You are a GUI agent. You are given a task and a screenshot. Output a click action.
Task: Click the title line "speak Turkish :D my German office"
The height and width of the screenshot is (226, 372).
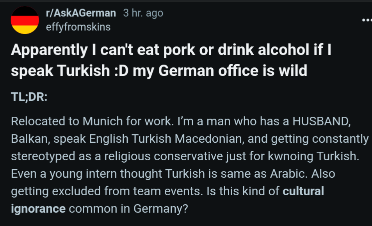tap(135, 71)
